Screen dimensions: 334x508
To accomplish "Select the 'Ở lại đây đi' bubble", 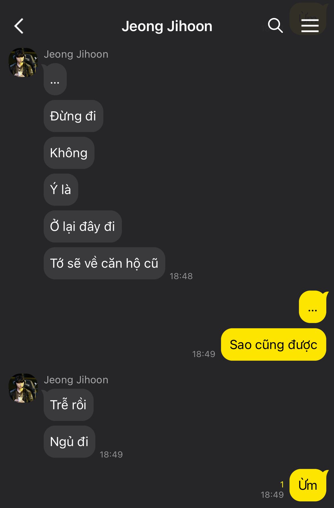I will point(83,226).
